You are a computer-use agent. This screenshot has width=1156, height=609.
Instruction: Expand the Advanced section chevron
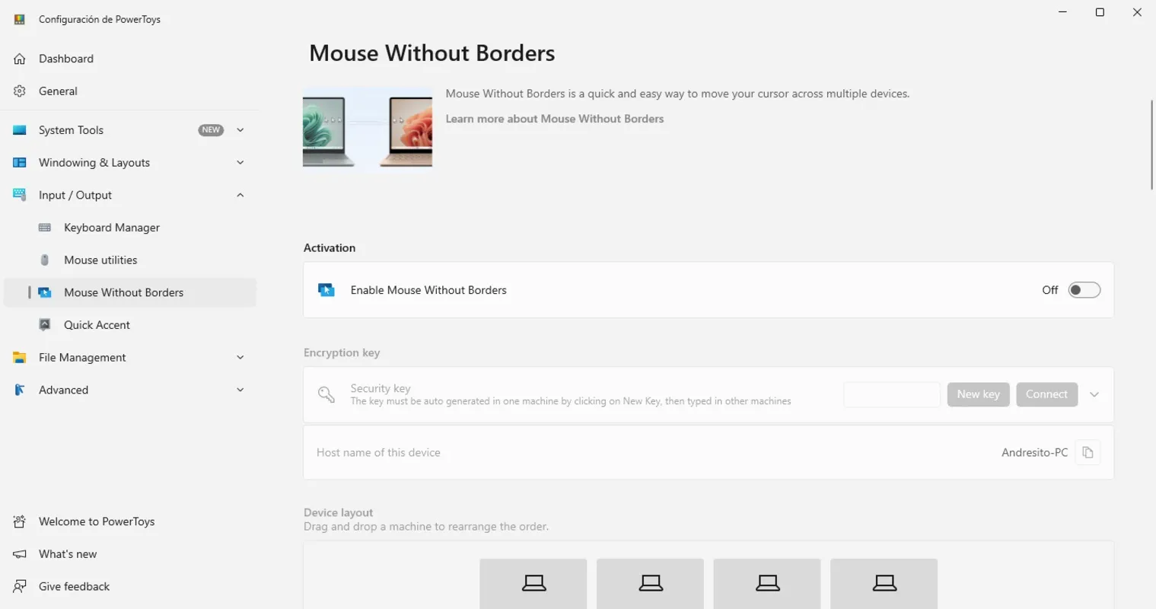click(x=240, y=390)
